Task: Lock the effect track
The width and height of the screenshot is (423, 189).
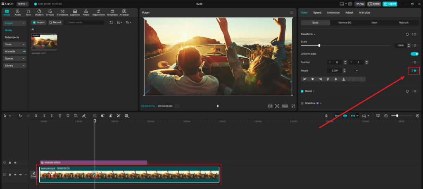Action: click(10, 163)
